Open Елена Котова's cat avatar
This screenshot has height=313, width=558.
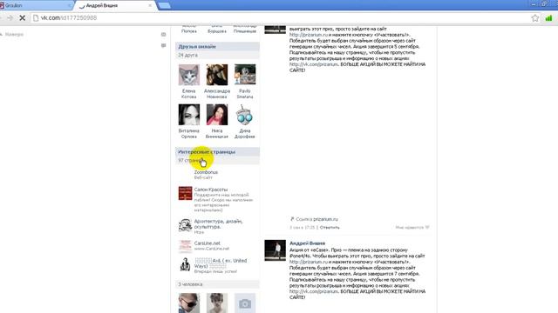(x=189, y=75)
